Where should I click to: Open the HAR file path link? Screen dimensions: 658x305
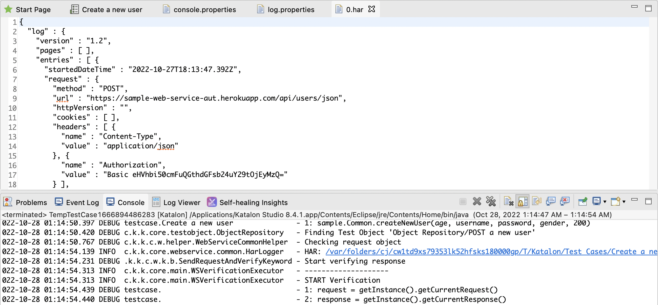click(490, 252)
